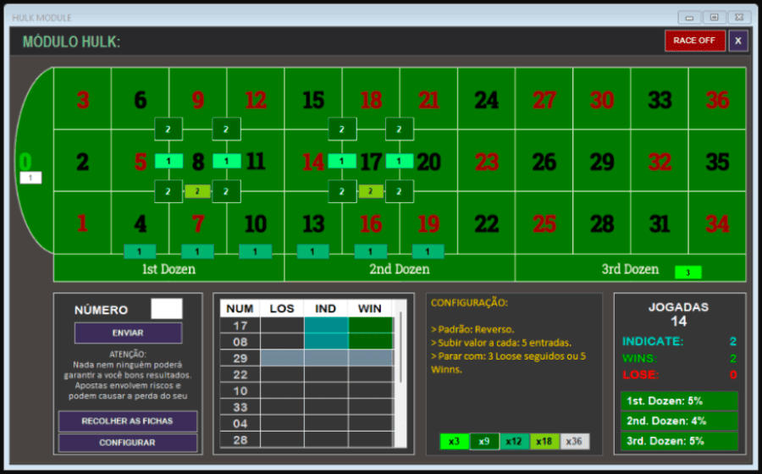762x474 pixels.
Task: Select the 2nd Dozen betting area
Action: [x=400, y=270]
